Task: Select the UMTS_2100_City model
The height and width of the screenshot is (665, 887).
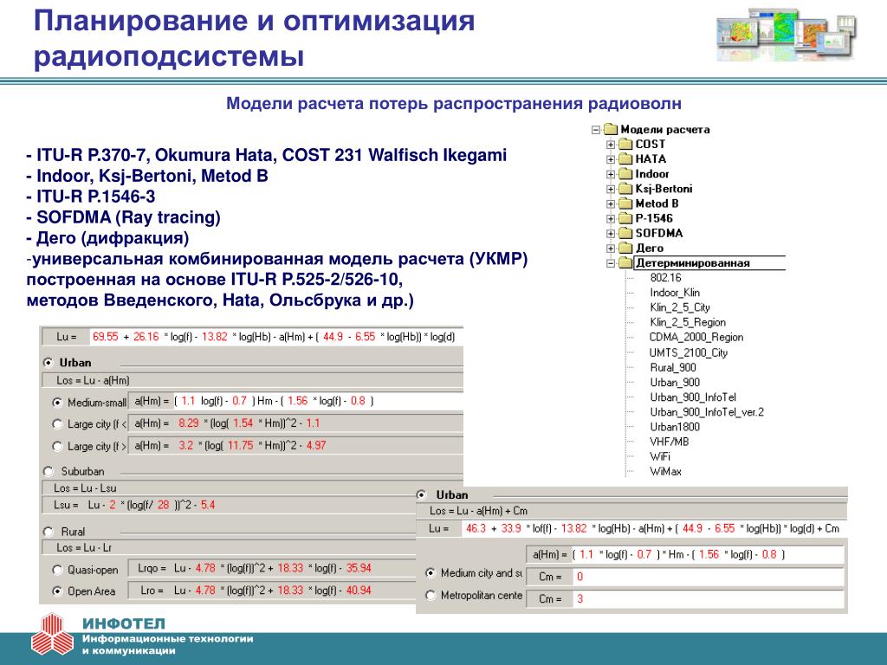Action: (689, 353)
